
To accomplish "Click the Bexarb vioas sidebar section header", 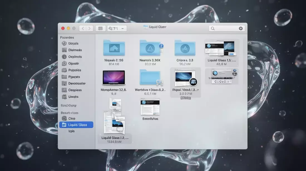I will click(70, 113).
